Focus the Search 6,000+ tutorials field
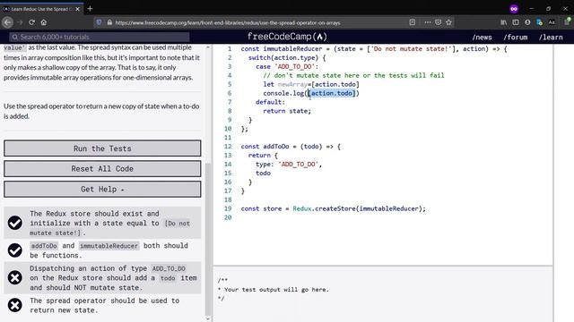 (100, 37)
